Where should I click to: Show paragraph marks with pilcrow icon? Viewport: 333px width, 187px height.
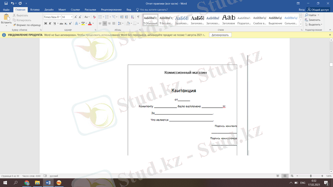click(x=138, y=17)
